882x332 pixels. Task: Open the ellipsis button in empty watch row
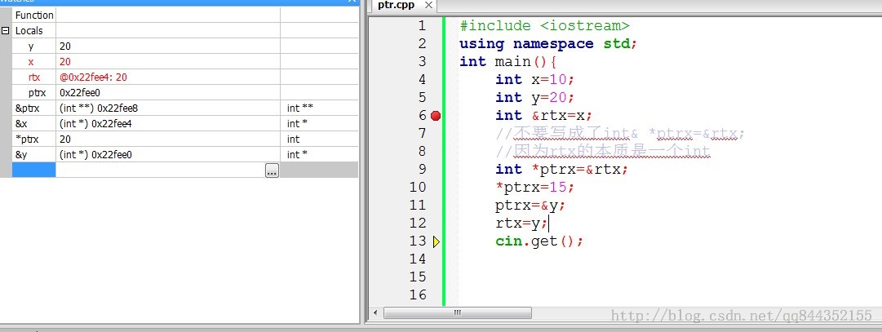click(272, 170)
